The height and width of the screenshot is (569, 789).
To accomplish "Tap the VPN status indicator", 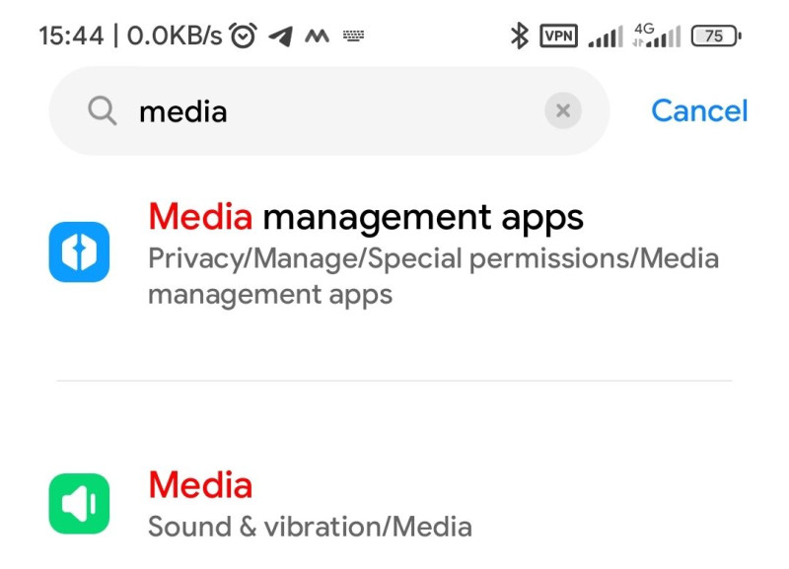I will point(558,36).
